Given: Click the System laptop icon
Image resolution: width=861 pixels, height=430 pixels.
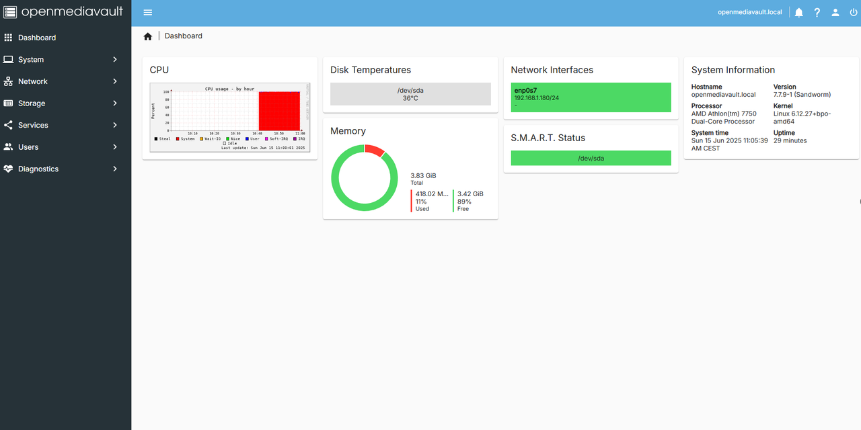Looking at the screenshot, I should [x=8, y=59].
